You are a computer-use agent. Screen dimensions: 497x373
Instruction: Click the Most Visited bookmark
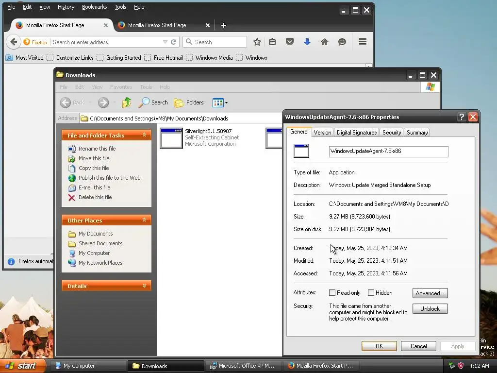25,58
